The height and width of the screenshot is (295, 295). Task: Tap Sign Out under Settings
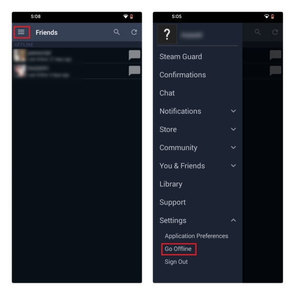(x=176, y=262)
